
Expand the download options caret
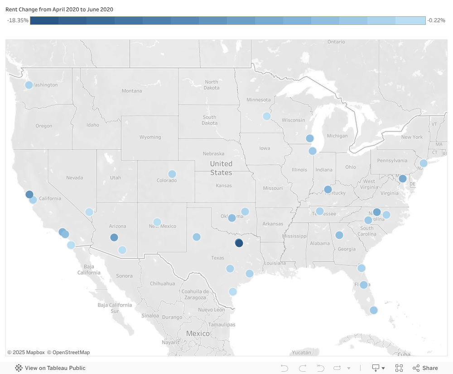coord(383,368)
